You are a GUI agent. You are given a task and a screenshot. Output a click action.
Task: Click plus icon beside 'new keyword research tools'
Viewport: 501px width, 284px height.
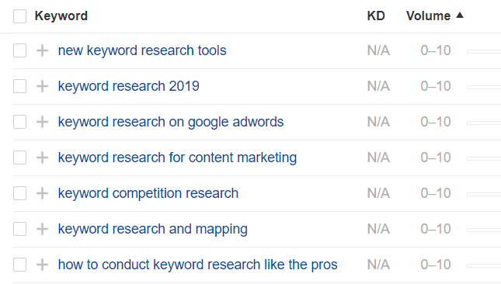click(42, 50)
